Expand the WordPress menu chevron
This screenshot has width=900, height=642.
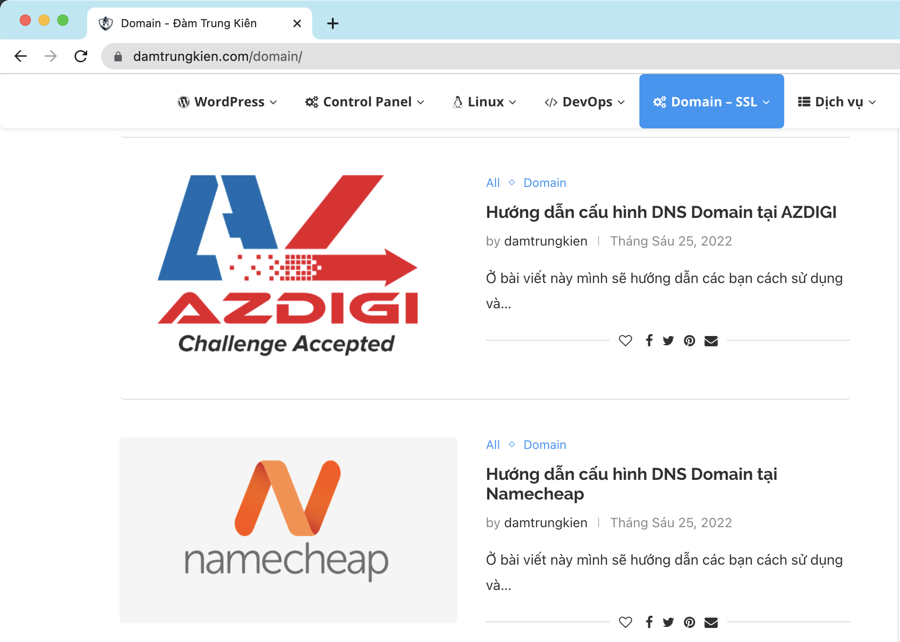tap(274, 103)
